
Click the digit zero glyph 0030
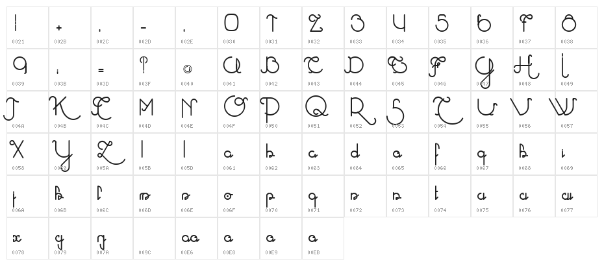click(238, 28)
